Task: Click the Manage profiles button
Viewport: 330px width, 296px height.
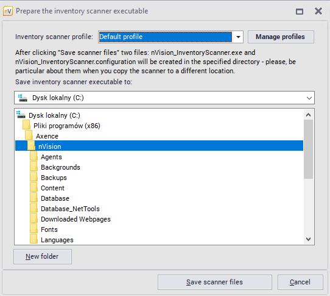Action: point(281,37)
